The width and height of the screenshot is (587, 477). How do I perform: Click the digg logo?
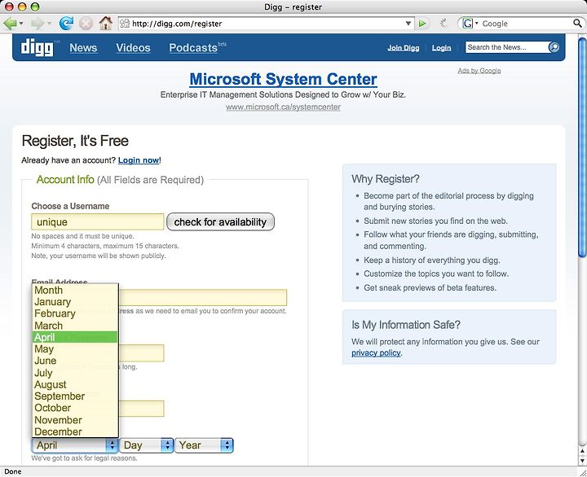37,48
